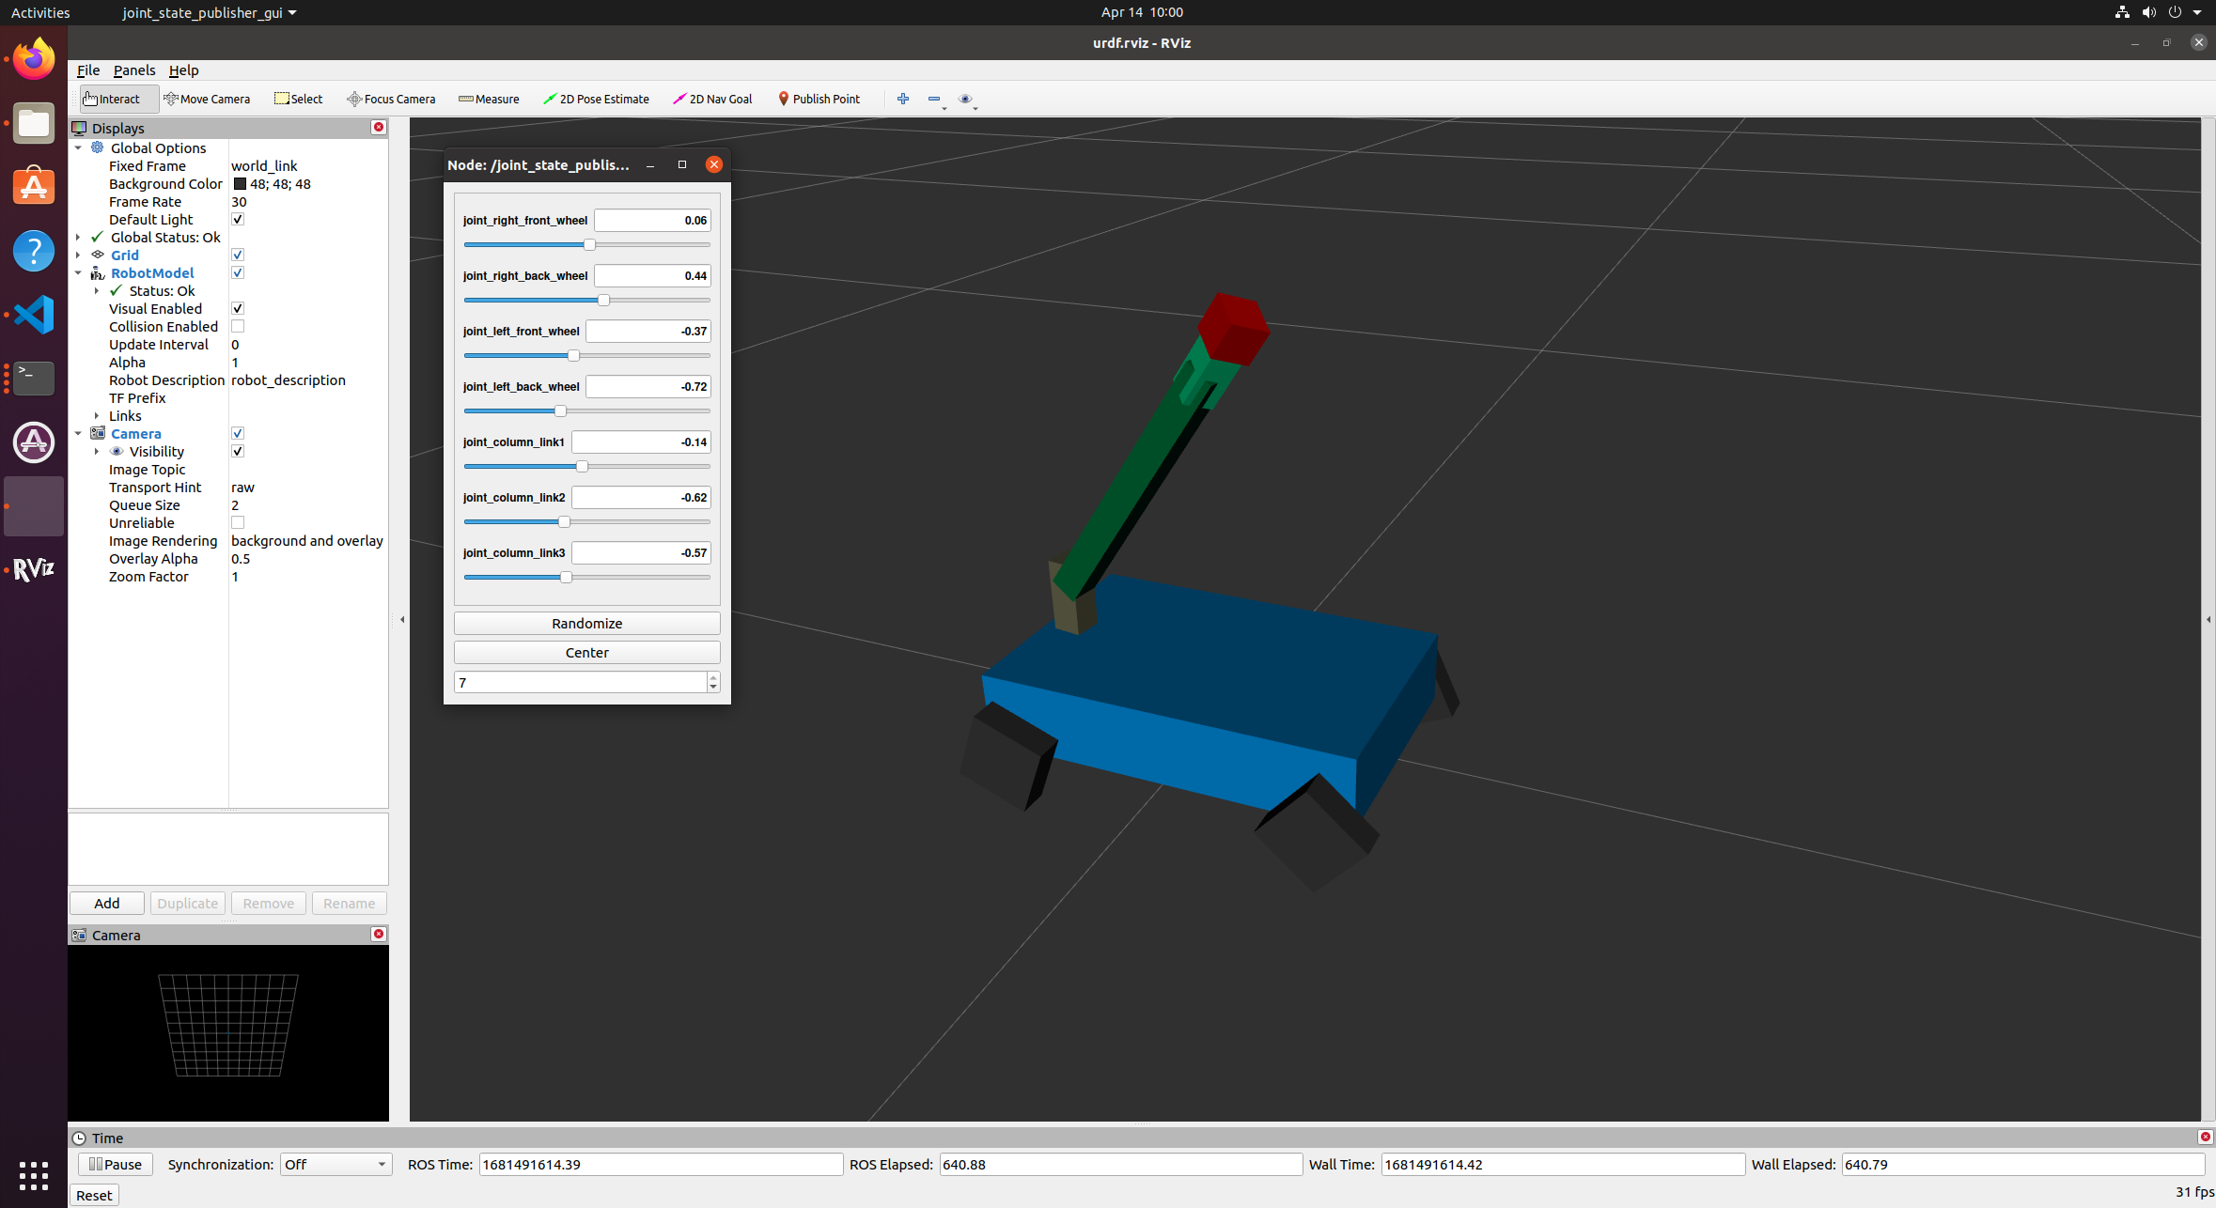This screenshot has width=2216, height=1208.
Task: Click the joint_column_link3 slider handle
Action: pos(566,577)
